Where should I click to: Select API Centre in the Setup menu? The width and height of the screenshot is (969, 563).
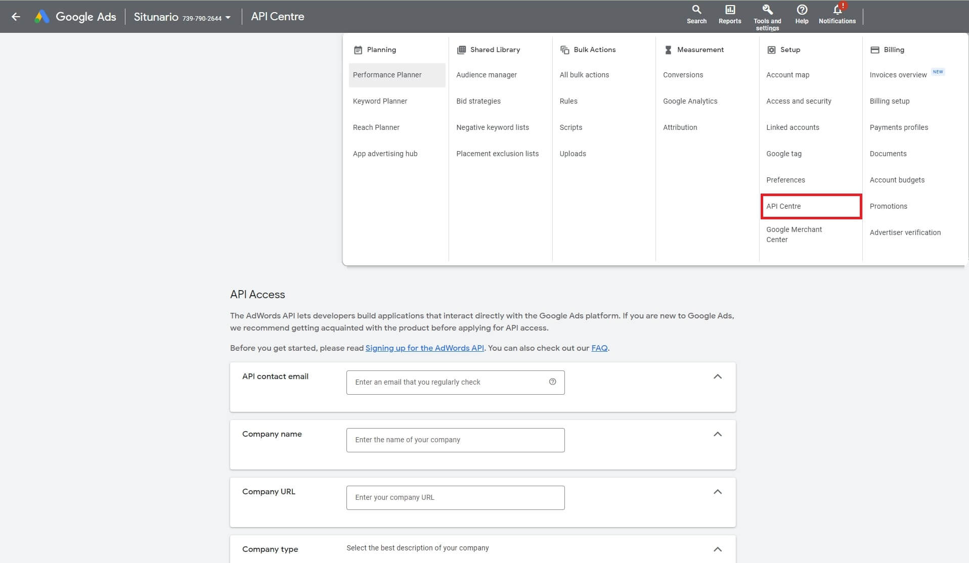click(811, 206)
